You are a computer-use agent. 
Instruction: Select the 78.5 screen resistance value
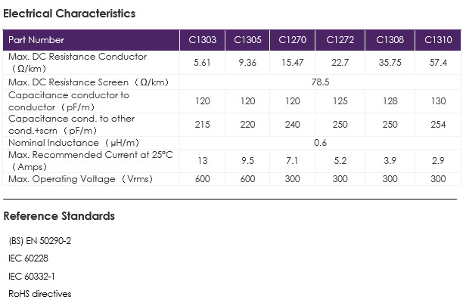(321, 82)
